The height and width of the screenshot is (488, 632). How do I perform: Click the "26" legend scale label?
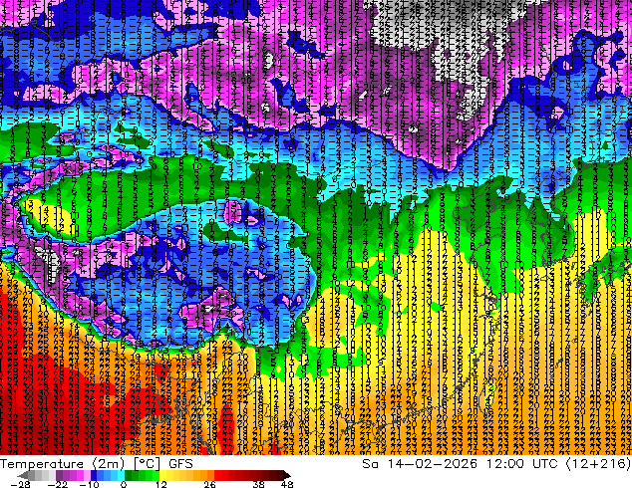pos(209,484)
